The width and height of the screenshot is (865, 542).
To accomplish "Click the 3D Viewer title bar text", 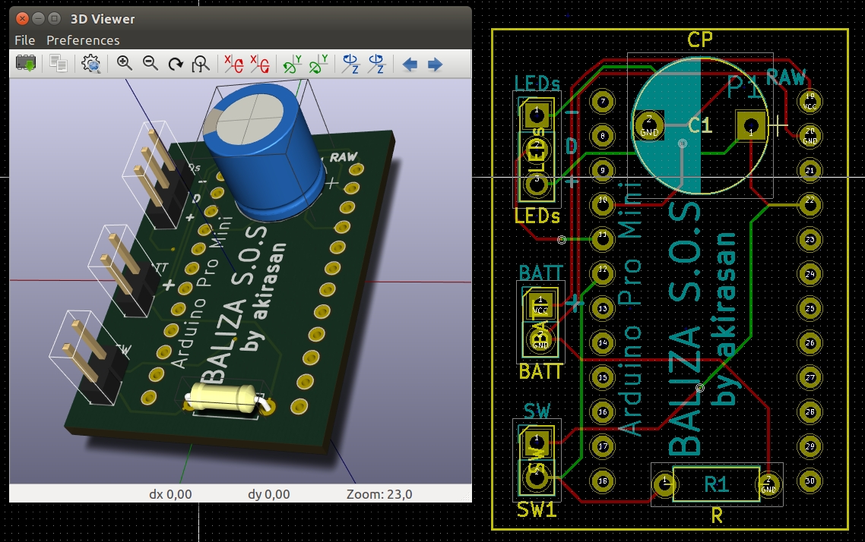I will (x=103, y=19).
